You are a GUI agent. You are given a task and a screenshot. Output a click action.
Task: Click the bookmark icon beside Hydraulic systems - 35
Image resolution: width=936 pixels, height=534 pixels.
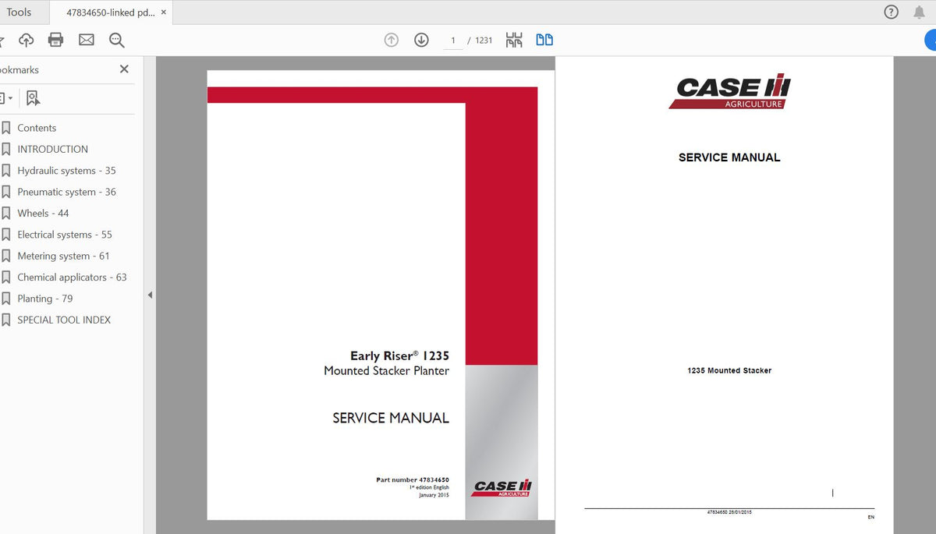[x=6, y=171]
